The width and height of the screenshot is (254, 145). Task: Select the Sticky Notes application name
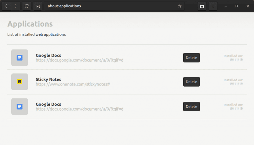[x=48, y=79]
